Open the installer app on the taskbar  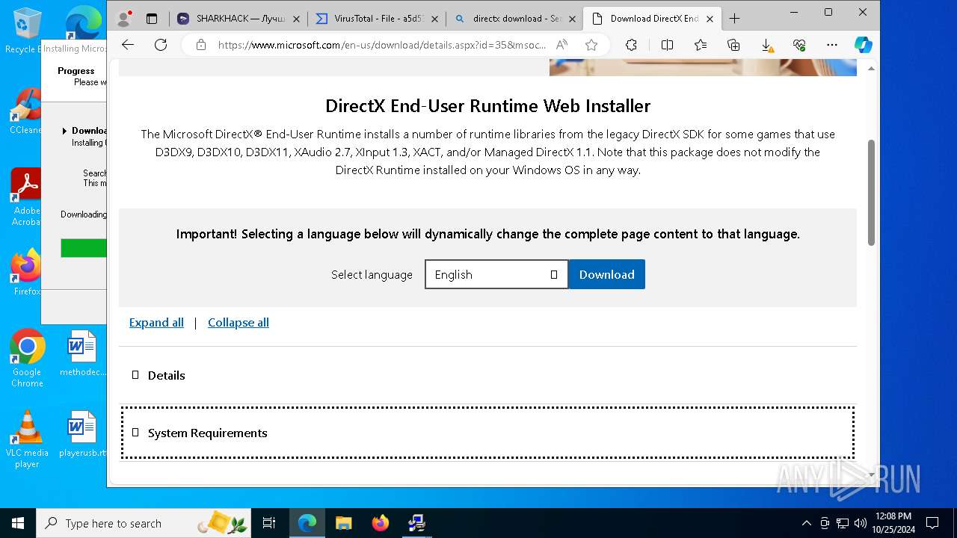[416, 523]
